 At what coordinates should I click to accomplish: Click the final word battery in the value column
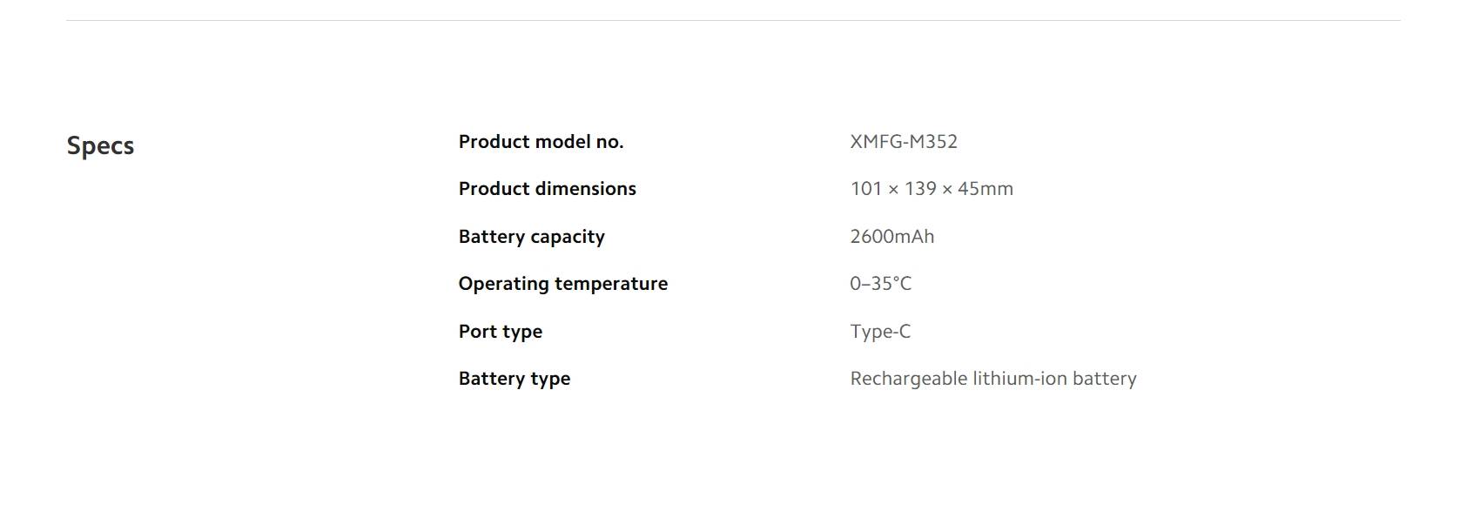(1104, 379)
